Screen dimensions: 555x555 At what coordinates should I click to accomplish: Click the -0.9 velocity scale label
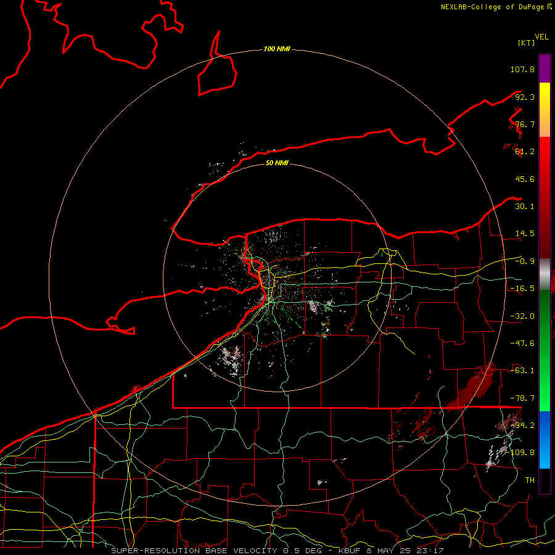[x=525, y=261]
